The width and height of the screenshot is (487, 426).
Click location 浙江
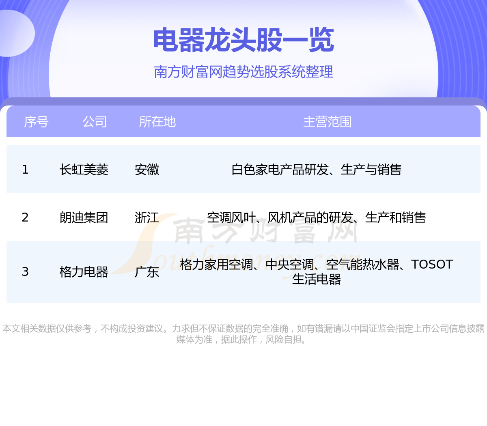147,217
